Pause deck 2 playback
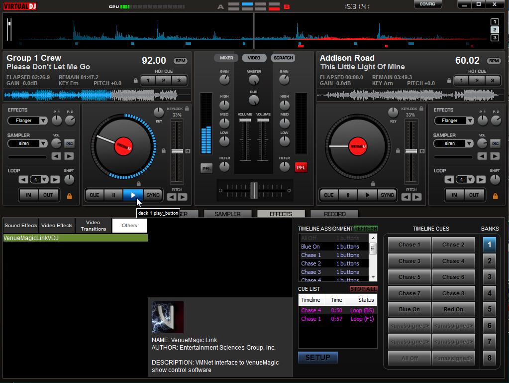This screenshot has width=509, height=383. [x=348, y=195]
